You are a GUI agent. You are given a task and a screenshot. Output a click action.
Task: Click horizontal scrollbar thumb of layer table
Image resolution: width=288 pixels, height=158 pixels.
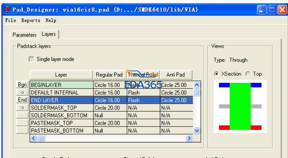[x=41, y=138]
